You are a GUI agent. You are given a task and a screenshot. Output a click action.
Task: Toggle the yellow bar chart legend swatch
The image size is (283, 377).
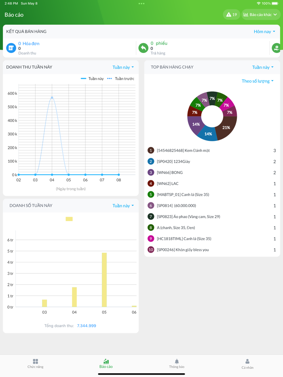69,219
